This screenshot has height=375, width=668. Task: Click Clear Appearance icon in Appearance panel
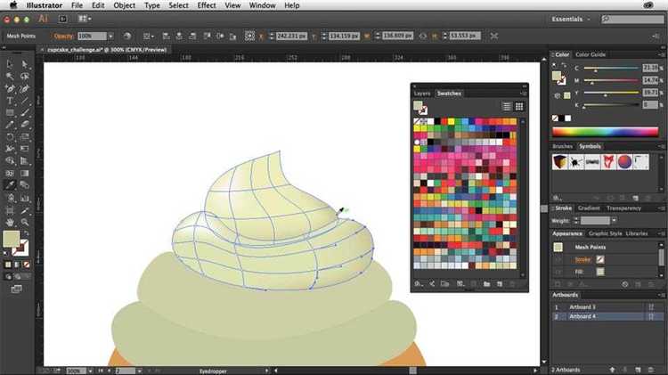624,284
